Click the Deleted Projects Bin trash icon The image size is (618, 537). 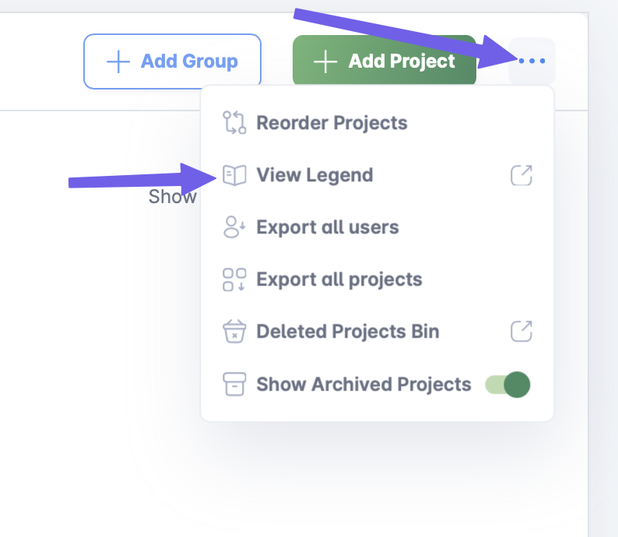click(234, 332)
